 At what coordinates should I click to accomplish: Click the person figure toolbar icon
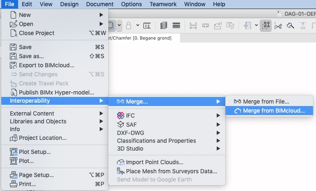point(129,26)
